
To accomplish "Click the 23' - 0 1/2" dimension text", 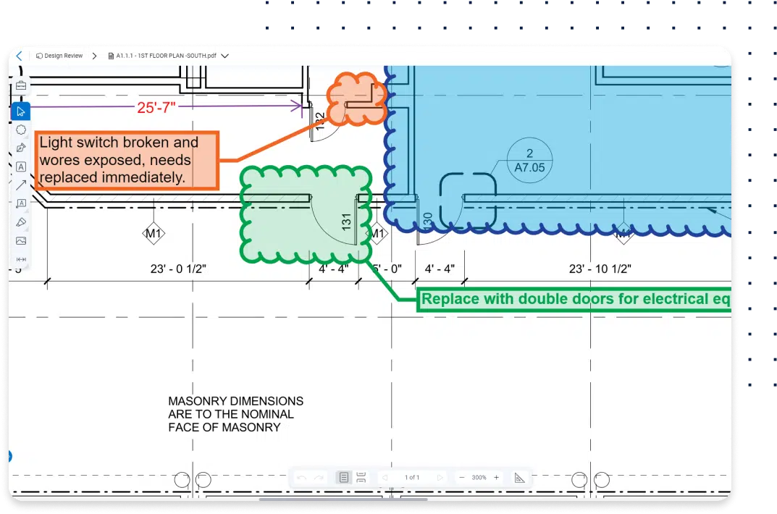I will [178, 269].
